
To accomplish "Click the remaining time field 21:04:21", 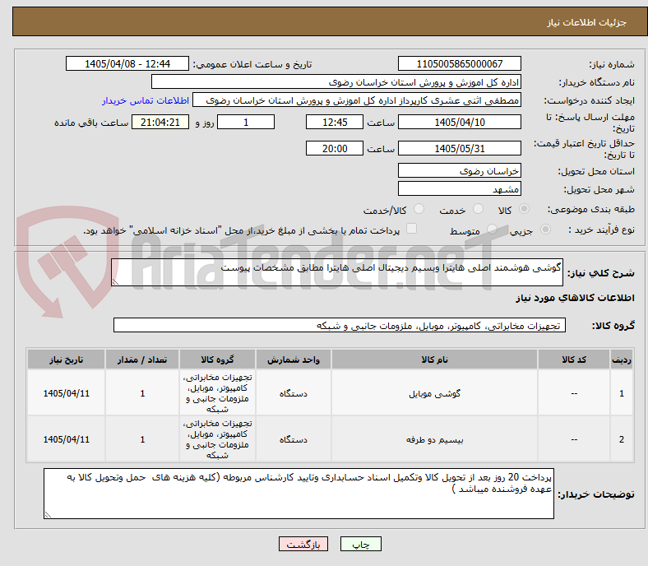I will [160, 122].
